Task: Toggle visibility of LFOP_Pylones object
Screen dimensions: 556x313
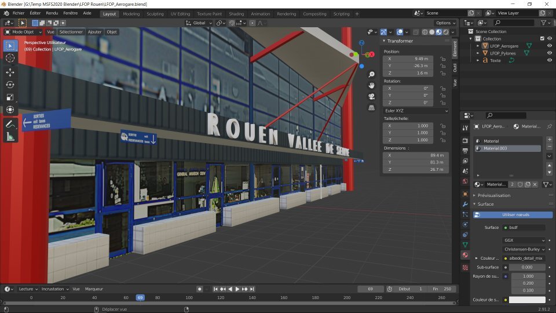Action: tap(549, 53)
